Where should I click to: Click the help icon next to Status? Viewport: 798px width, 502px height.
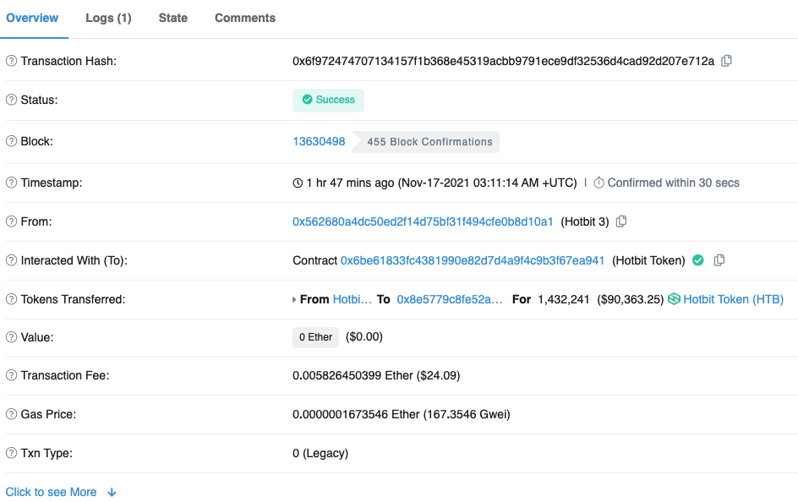click(12, 100)
